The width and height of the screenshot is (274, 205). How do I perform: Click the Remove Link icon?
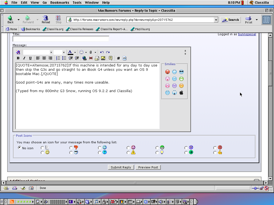91,58
